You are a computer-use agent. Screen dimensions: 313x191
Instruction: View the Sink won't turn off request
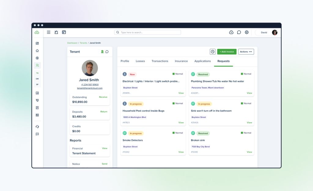click(x=249, y=123)
